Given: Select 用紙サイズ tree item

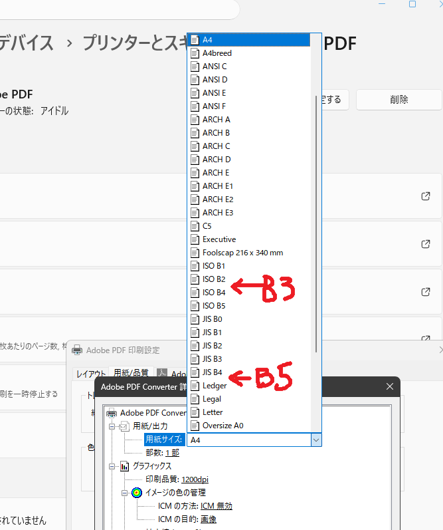Looking at the screenshot, I should point(164,440).
